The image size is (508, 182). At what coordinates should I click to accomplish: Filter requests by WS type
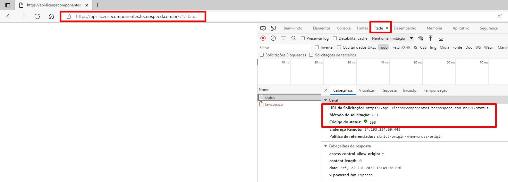478,47
